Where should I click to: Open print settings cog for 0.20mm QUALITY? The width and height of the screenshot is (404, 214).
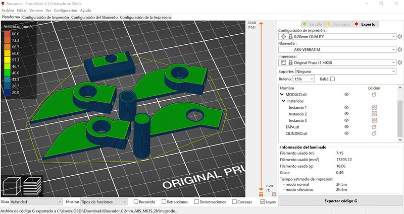[x=399, y=36]
